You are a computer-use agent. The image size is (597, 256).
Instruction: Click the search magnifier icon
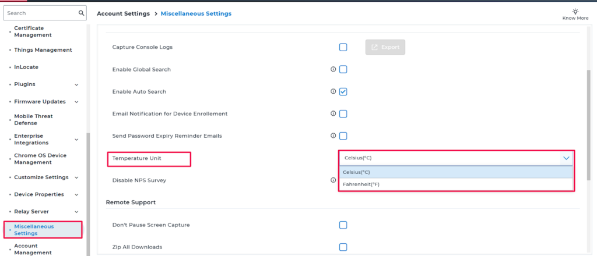click(81, 13)
